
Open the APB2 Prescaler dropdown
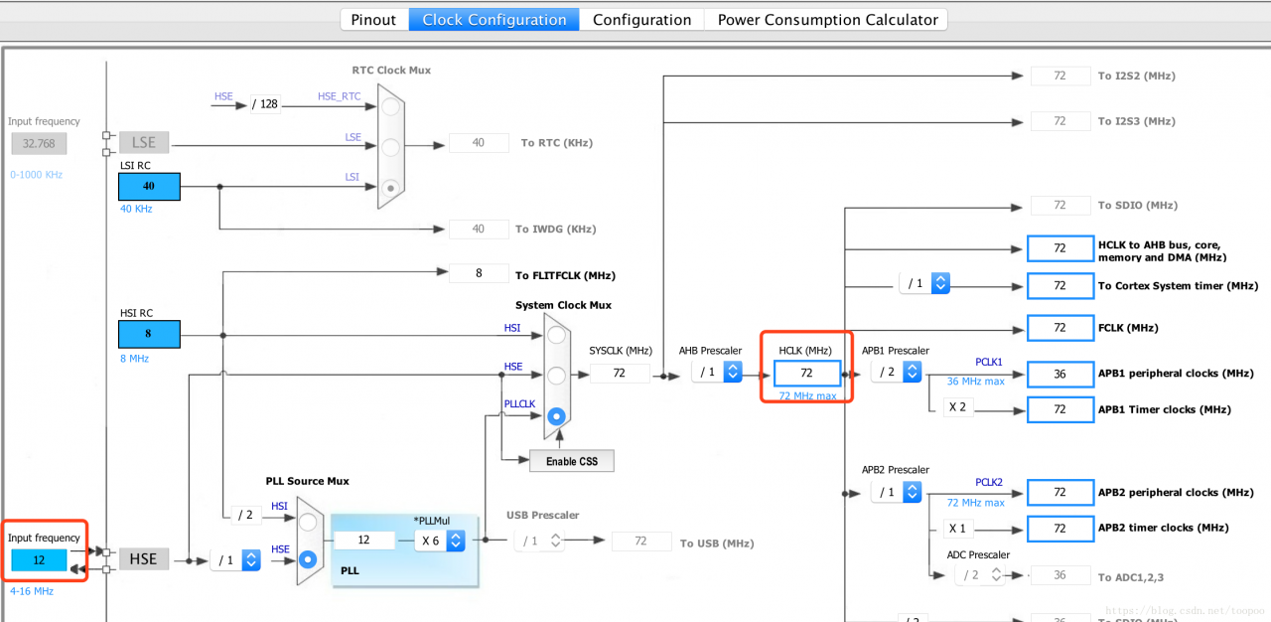[897, 492]
